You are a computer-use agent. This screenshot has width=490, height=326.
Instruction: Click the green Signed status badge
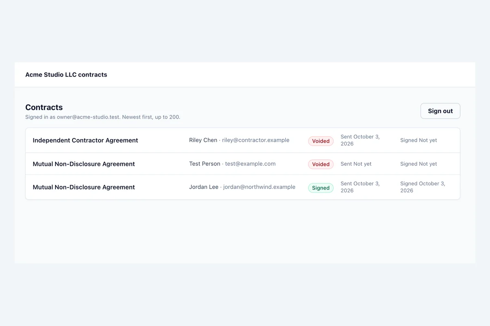(x=321, y=188)
